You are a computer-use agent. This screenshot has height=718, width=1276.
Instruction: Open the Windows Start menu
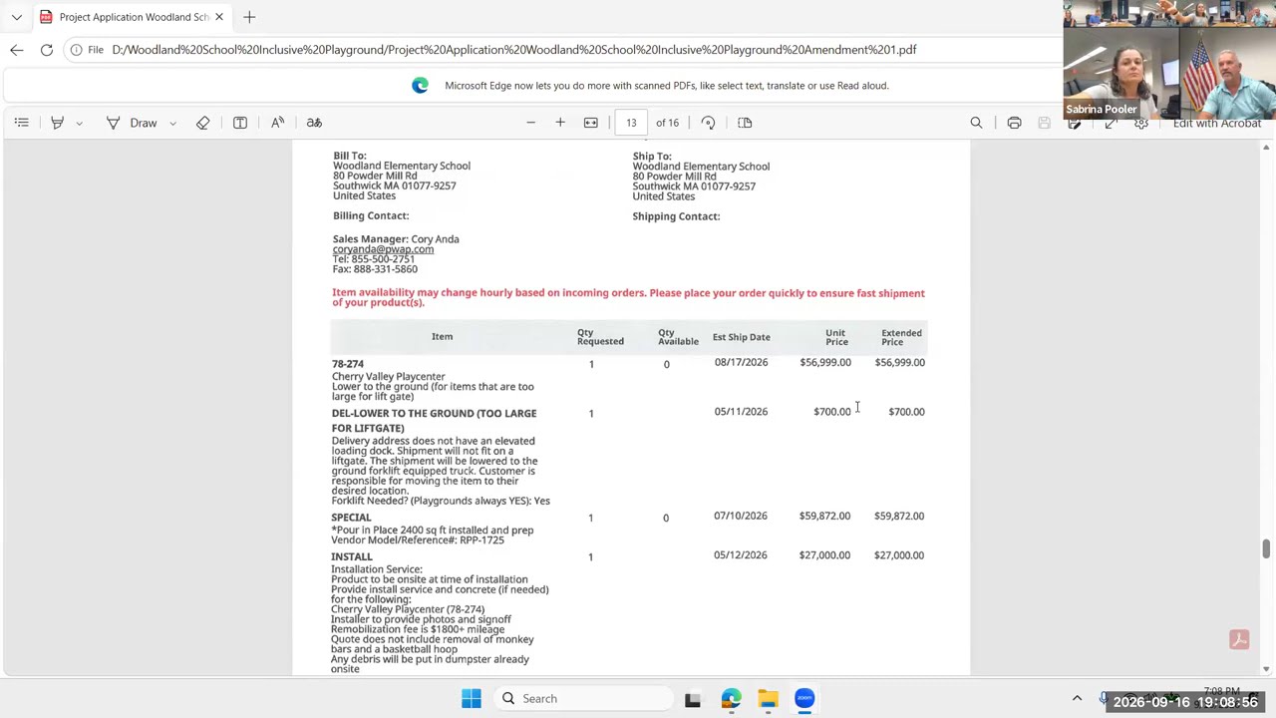[x=472, y=698]
